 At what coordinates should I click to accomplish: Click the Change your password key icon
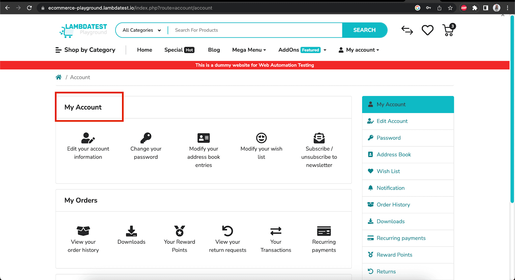point(146,138)
